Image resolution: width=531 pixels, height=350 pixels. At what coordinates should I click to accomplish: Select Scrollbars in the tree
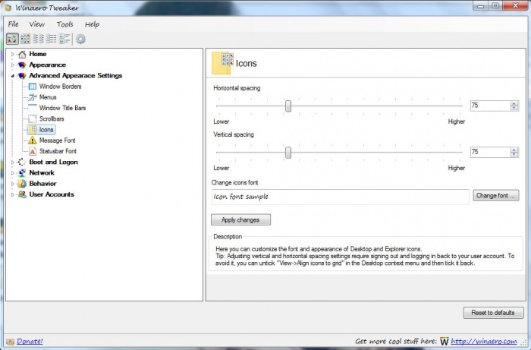pos(52,119)
